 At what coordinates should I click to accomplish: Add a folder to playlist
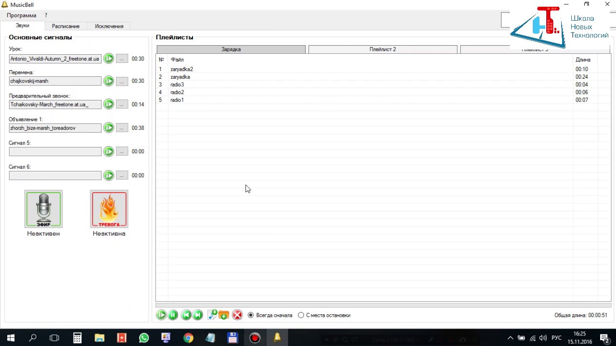[223, 315]
